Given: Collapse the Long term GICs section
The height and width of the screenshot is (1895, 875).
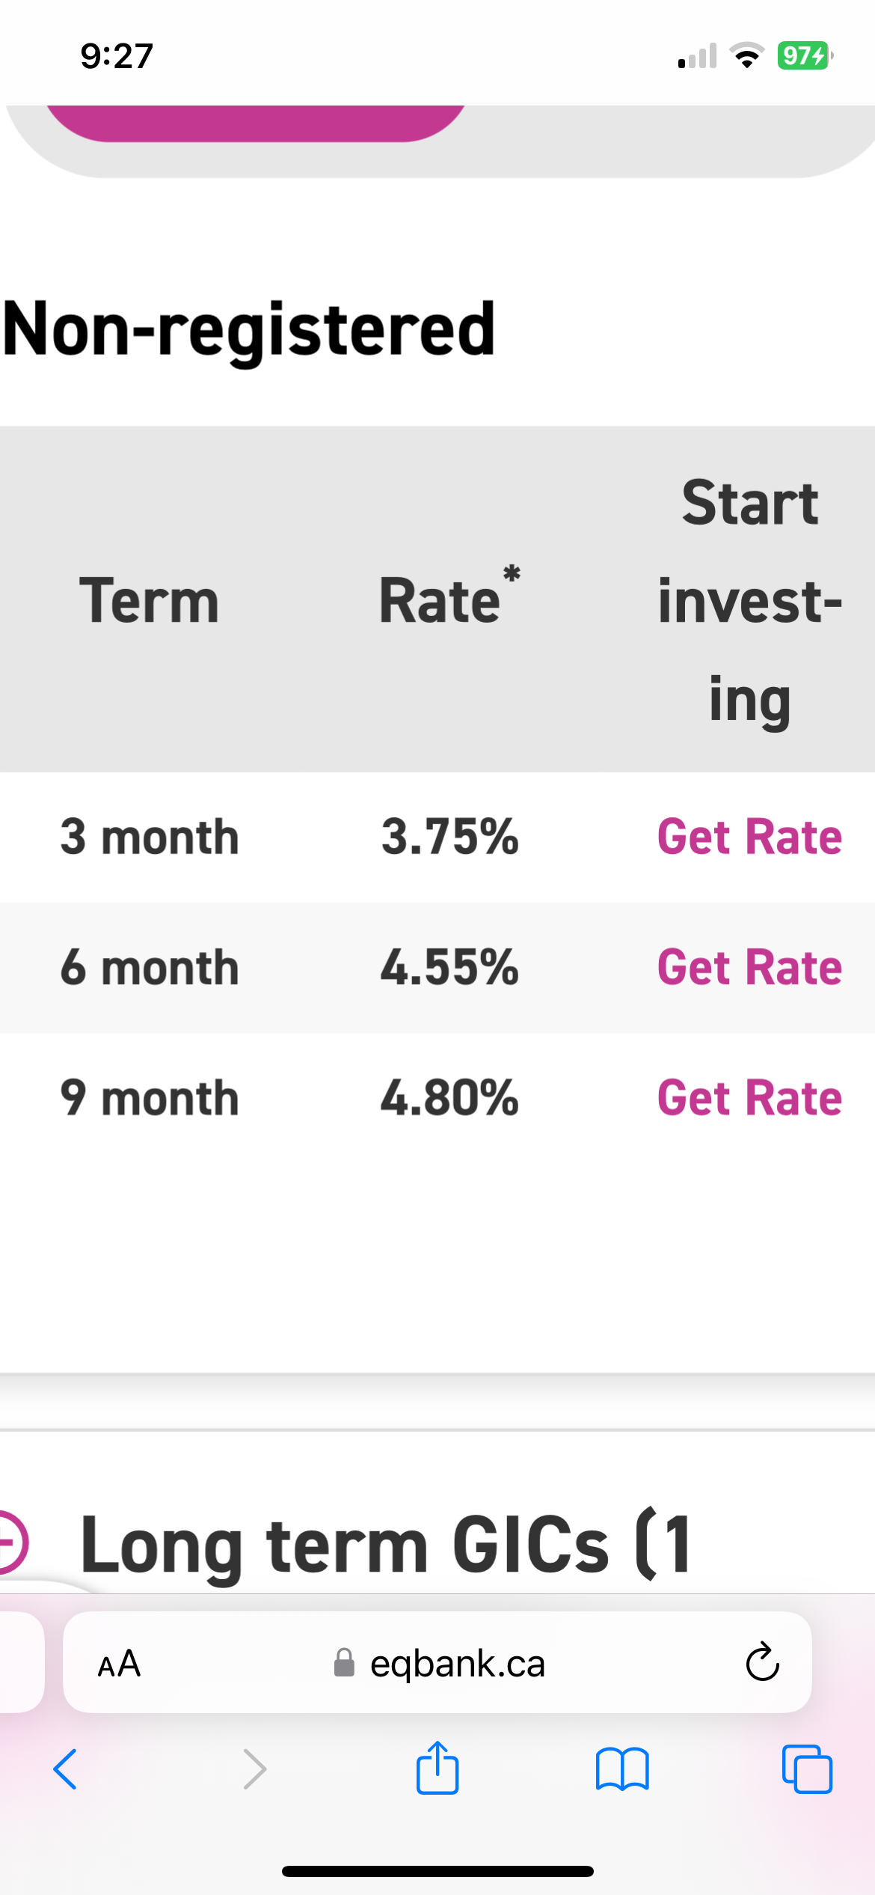Looking at the screenshot, I should (10, 1542).
